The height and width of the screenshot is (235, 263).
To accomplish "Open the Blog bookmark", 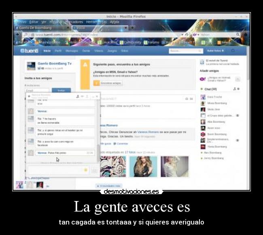I will click(x=207, y=42).
